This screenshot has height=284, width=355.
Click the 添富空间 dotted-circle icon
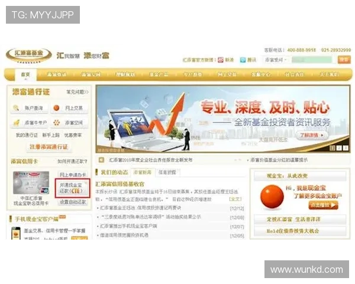[56, 122]
